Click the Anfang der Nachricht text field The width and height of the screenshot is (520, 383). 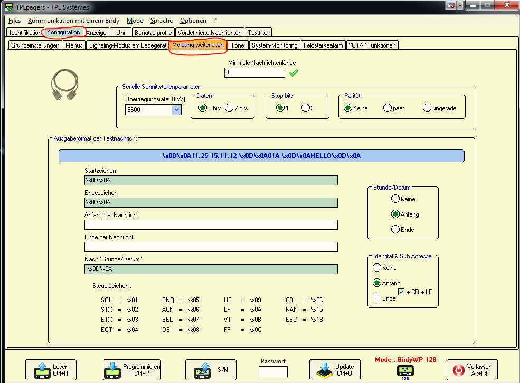(x=211, y=225)
